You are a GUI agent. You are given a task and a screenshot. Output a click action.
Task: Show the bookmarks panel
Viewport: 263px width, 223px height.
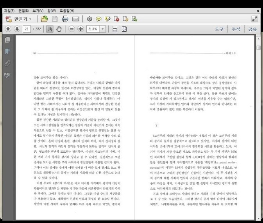pyautogui.click(x=7, y=51)
